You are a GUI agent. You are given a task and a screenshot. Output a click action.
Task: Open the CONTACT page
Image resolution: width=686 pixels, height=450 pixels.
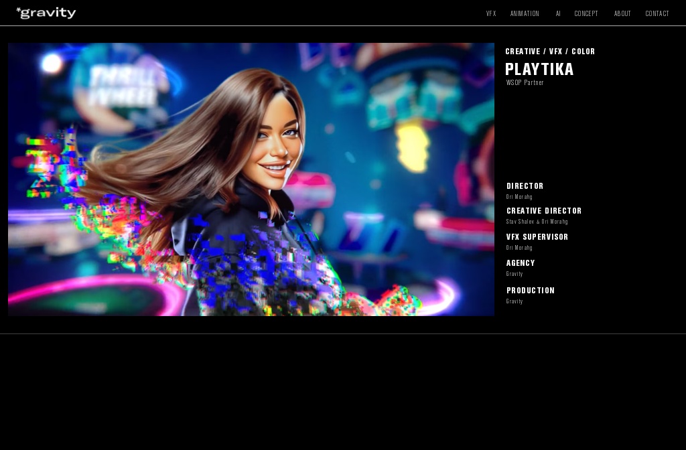tap(657, 13)
